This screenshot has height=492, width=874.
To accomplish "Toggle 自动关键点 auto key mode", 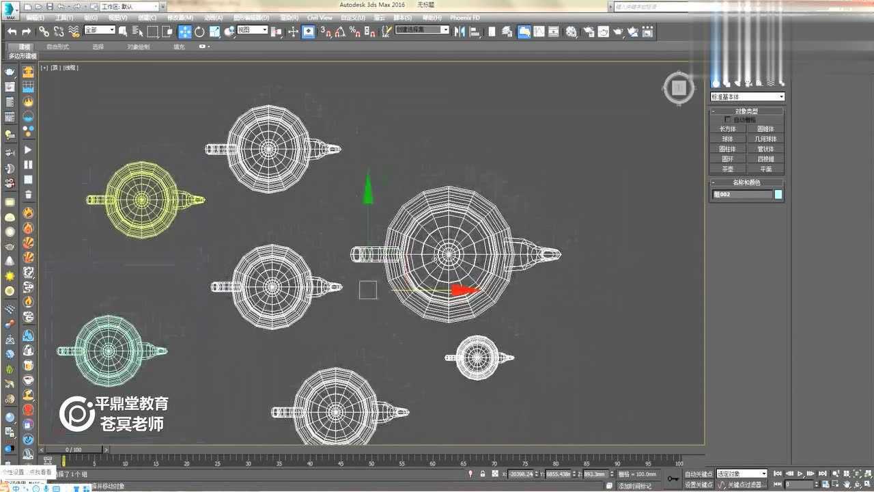I will tap(698, 474).
